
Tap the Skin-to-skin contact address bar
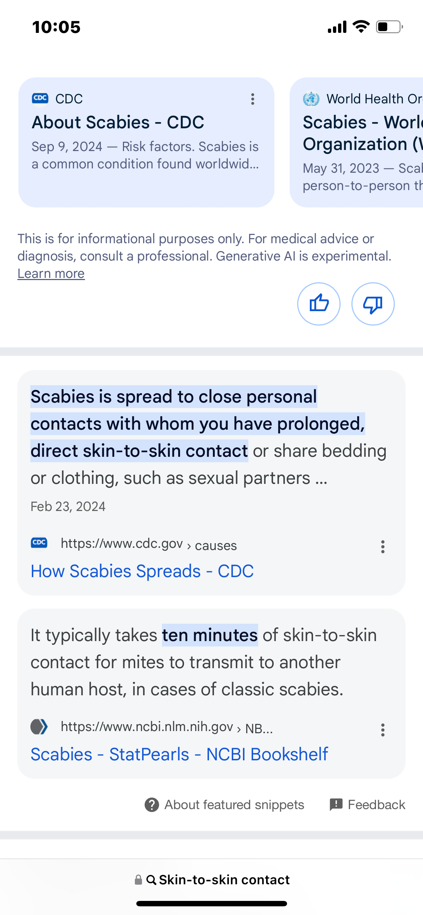[224, 880]
